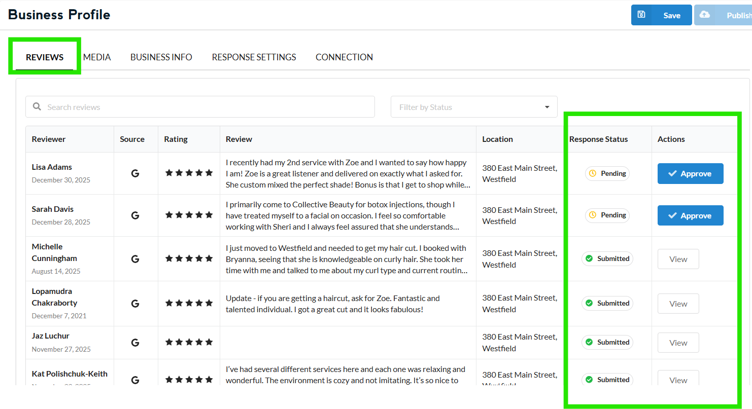
Task: Select the Connection tab
Action: click(x=344, y=57)
